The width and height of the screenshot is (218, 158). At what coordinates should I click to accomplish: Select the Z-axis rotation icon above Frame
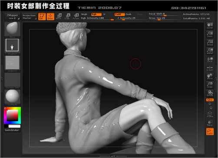[x=211, y=108]
